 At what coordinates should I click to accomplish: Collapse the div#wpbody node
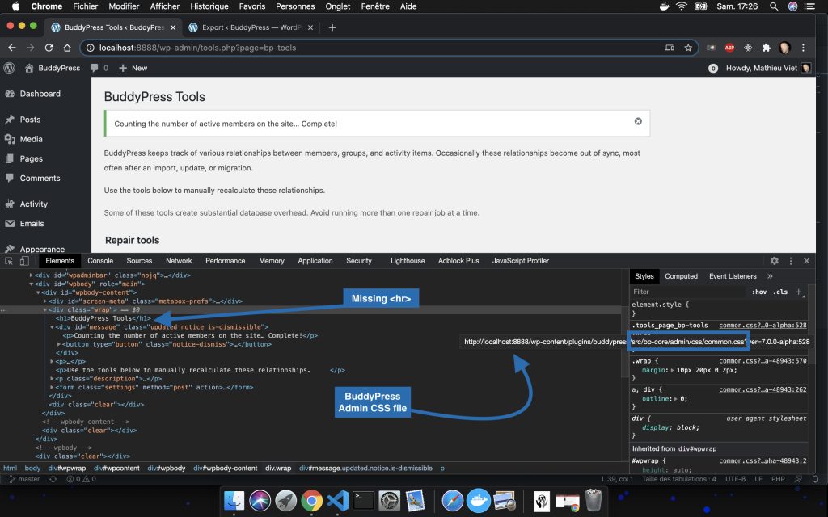coord(32,284)
